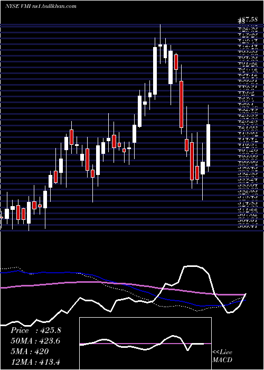The height and width of the screenshot is (370, 264).
Task: Click the last white candlestick on the right
Action: coord(209,145)
